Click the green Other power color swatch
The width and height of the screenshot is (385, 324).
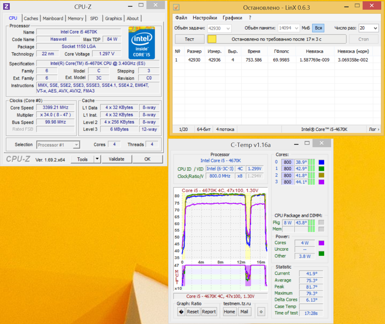[x=321, y=254]
